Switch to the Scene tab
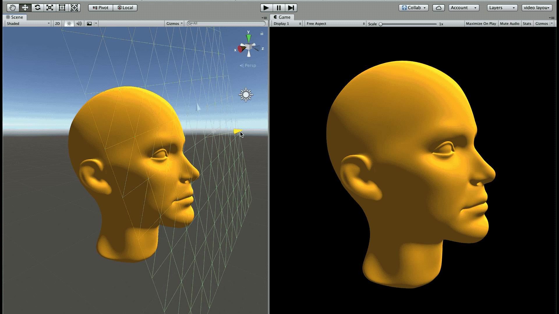The width and height of the screenshot is (559, 314). [15, 17]
